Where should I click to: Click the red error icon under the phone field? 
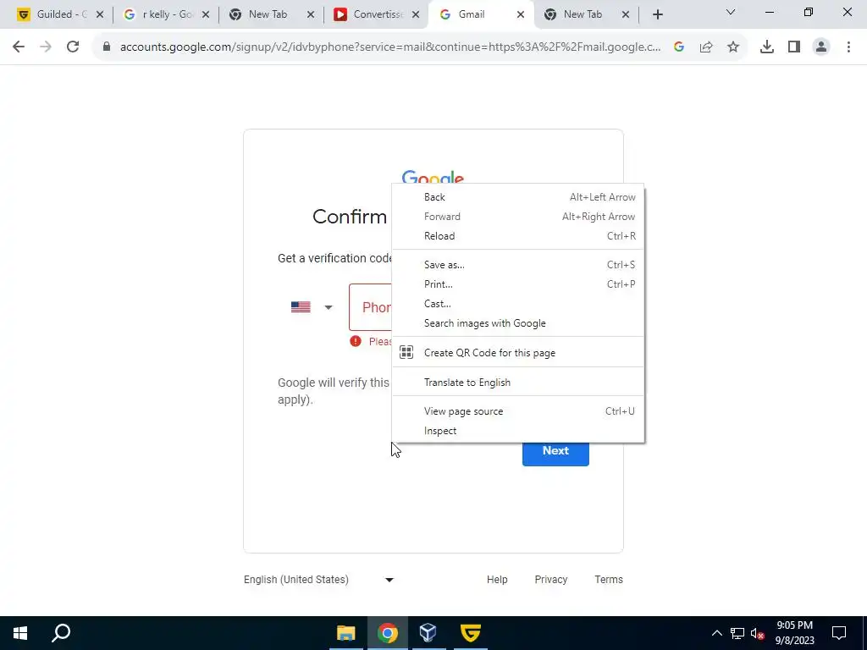(x=356, y=342)
